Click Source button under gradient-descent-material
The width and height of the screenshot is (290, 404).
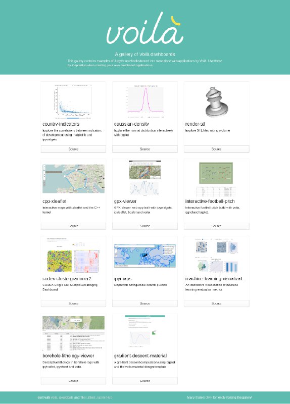(x=145, y=381)
